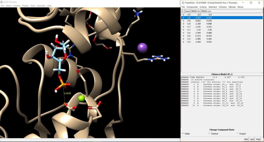Screen dimensions: 264x142
Task: Open the Tools menu
Action: pyautogui.click(x=33, y=6)
